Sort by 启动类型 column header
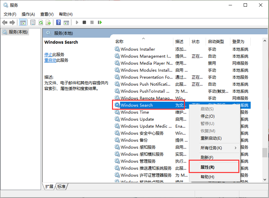The height and width of the screenshot is (198, 269). point(218,42)
